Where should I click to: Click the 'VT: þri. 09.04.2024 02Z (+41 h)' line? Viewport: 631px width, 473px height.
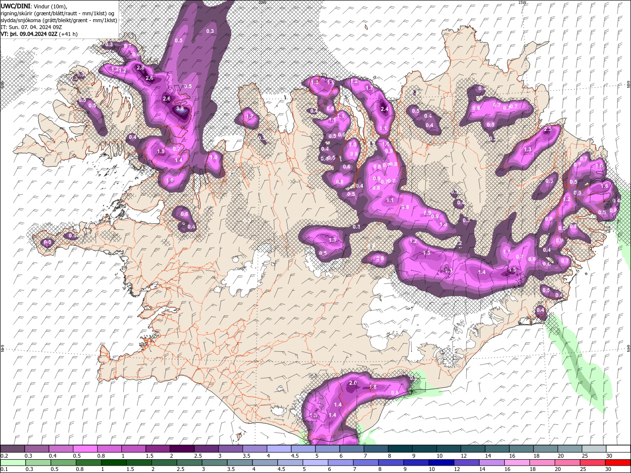coord(38,34)
